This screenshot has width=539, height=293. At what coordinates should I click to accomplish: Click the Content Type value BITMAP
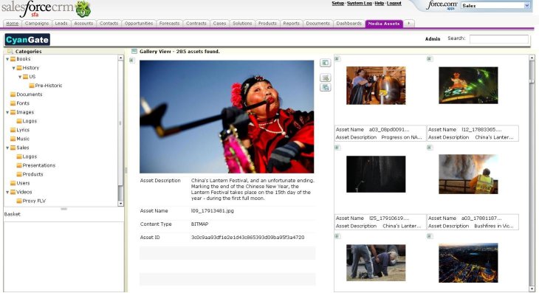[x=199, y=224]
